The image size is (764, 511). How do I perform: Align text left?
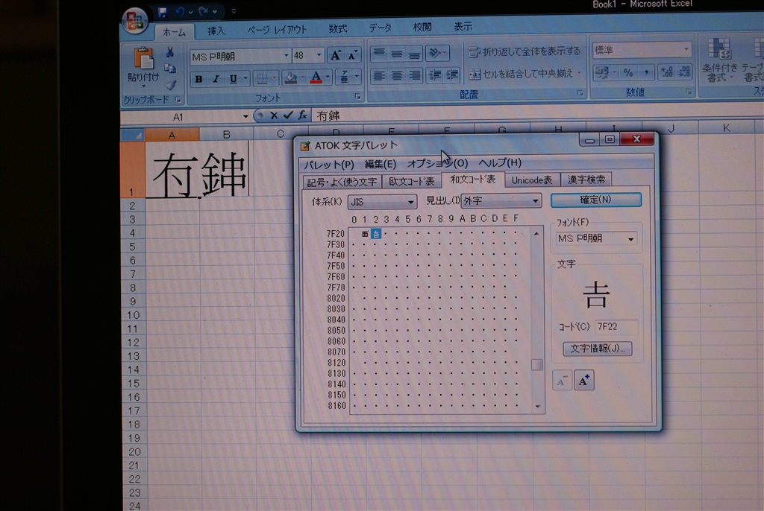tap(379, 75)
